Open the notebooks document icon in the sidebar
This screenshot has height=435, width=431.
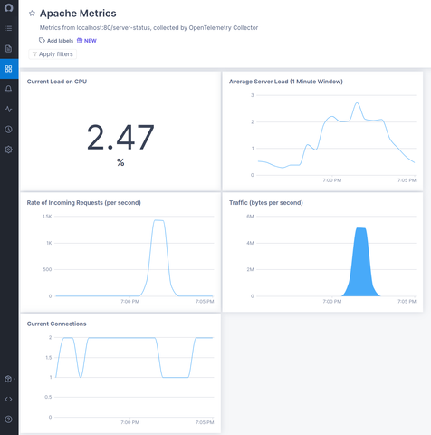(8, 49)
